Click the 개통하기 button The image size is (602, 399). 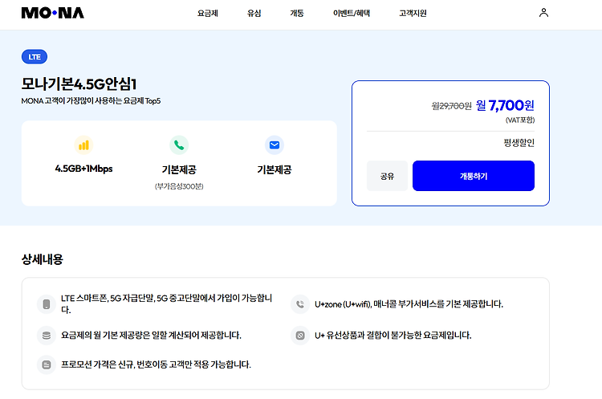(x=474, y=176)
